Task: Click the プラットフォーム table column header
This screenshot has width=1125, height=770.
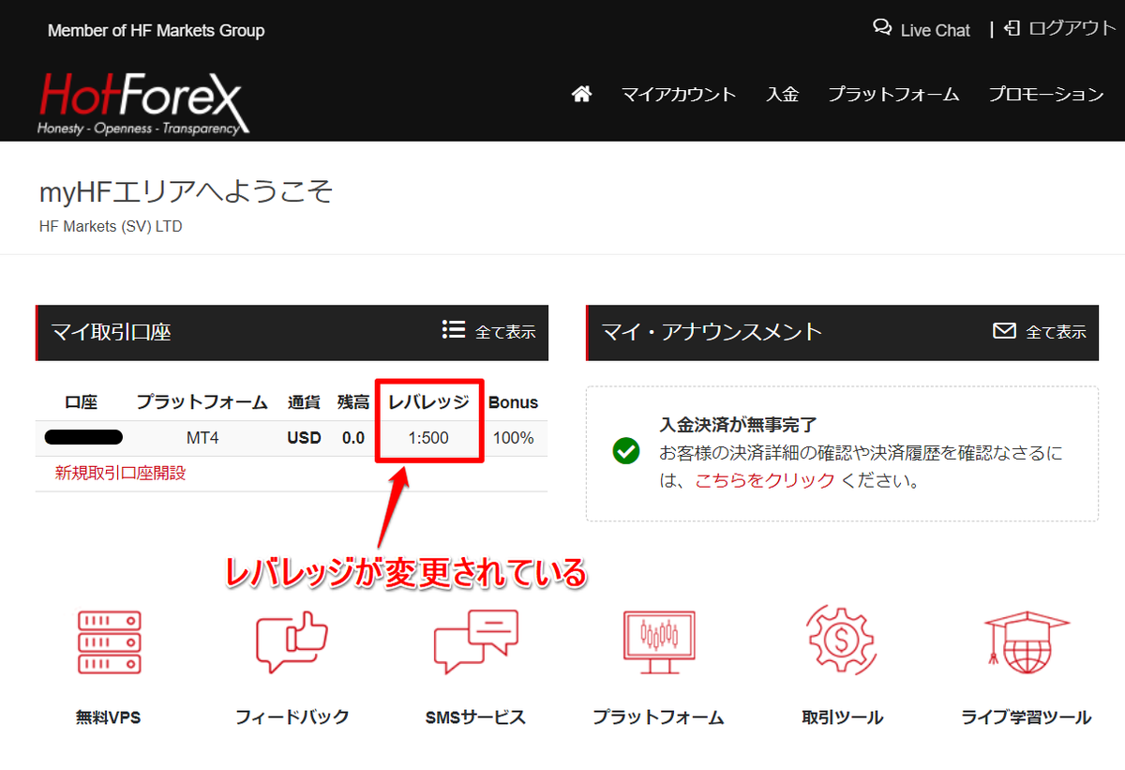Action: click(202, 402)
